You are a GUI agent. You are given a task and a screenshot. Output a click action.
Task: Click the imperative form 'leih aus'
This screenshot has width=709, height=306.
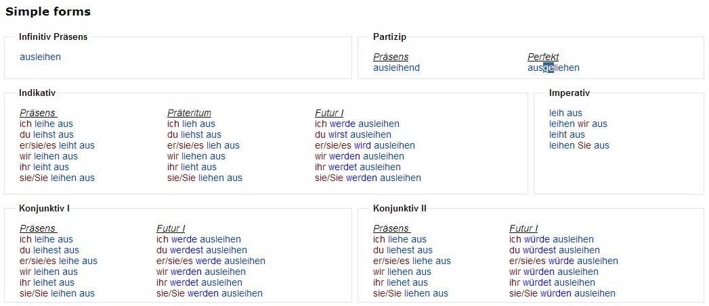tap(565, 113)
